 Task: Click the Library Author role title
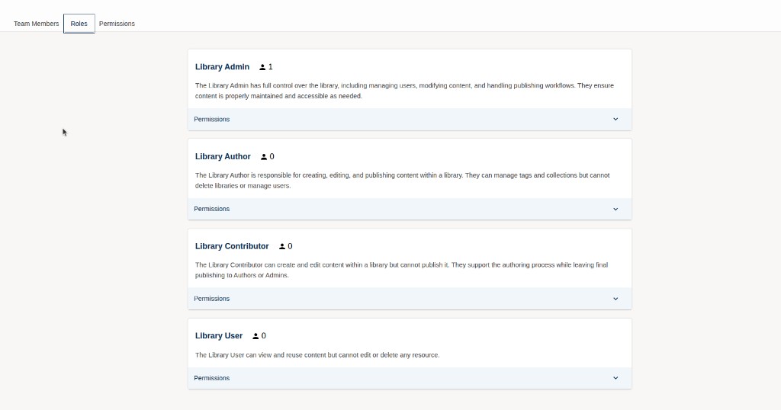click(223, 156)
